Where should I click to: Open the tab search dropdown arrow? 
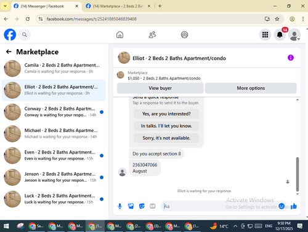click(5, 6)
